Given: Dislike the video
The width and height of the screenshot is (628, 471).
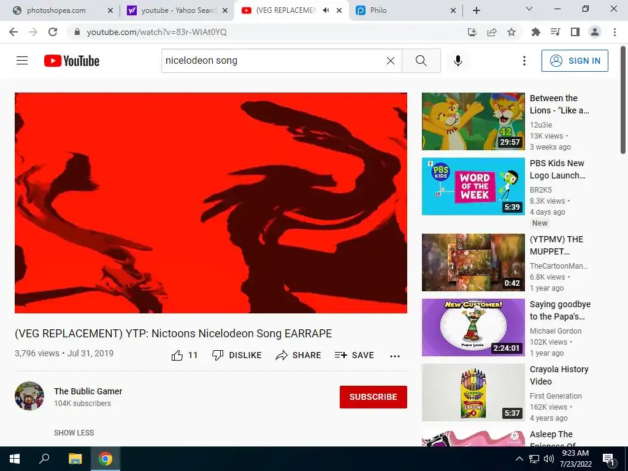Looking at the screenshot, I should [x=237, y=355].
